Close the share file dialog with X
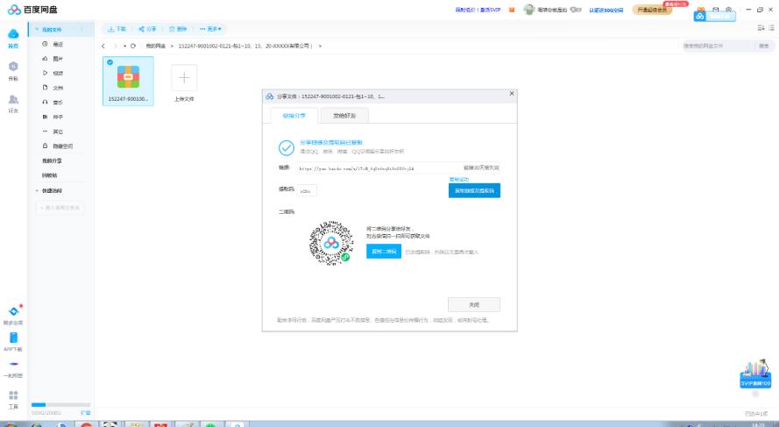Viewport: 780px width, 427px height. tap(511, 94)
